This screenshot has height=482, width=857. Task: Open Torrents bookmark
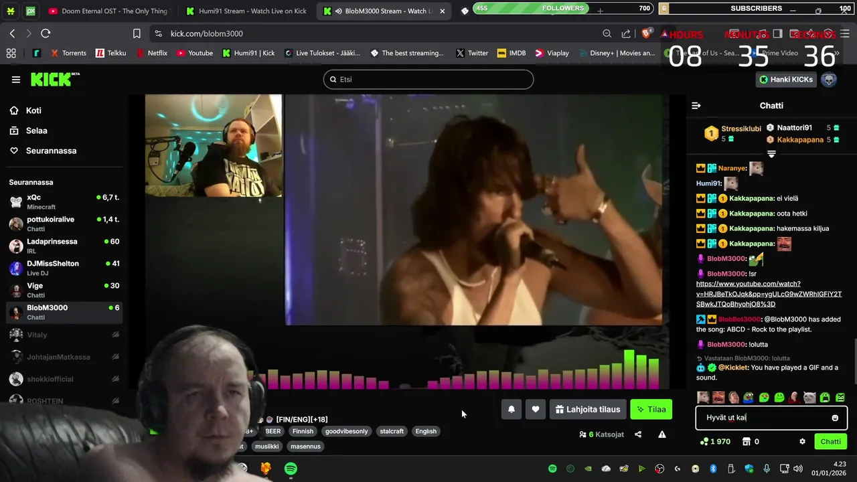68,53
